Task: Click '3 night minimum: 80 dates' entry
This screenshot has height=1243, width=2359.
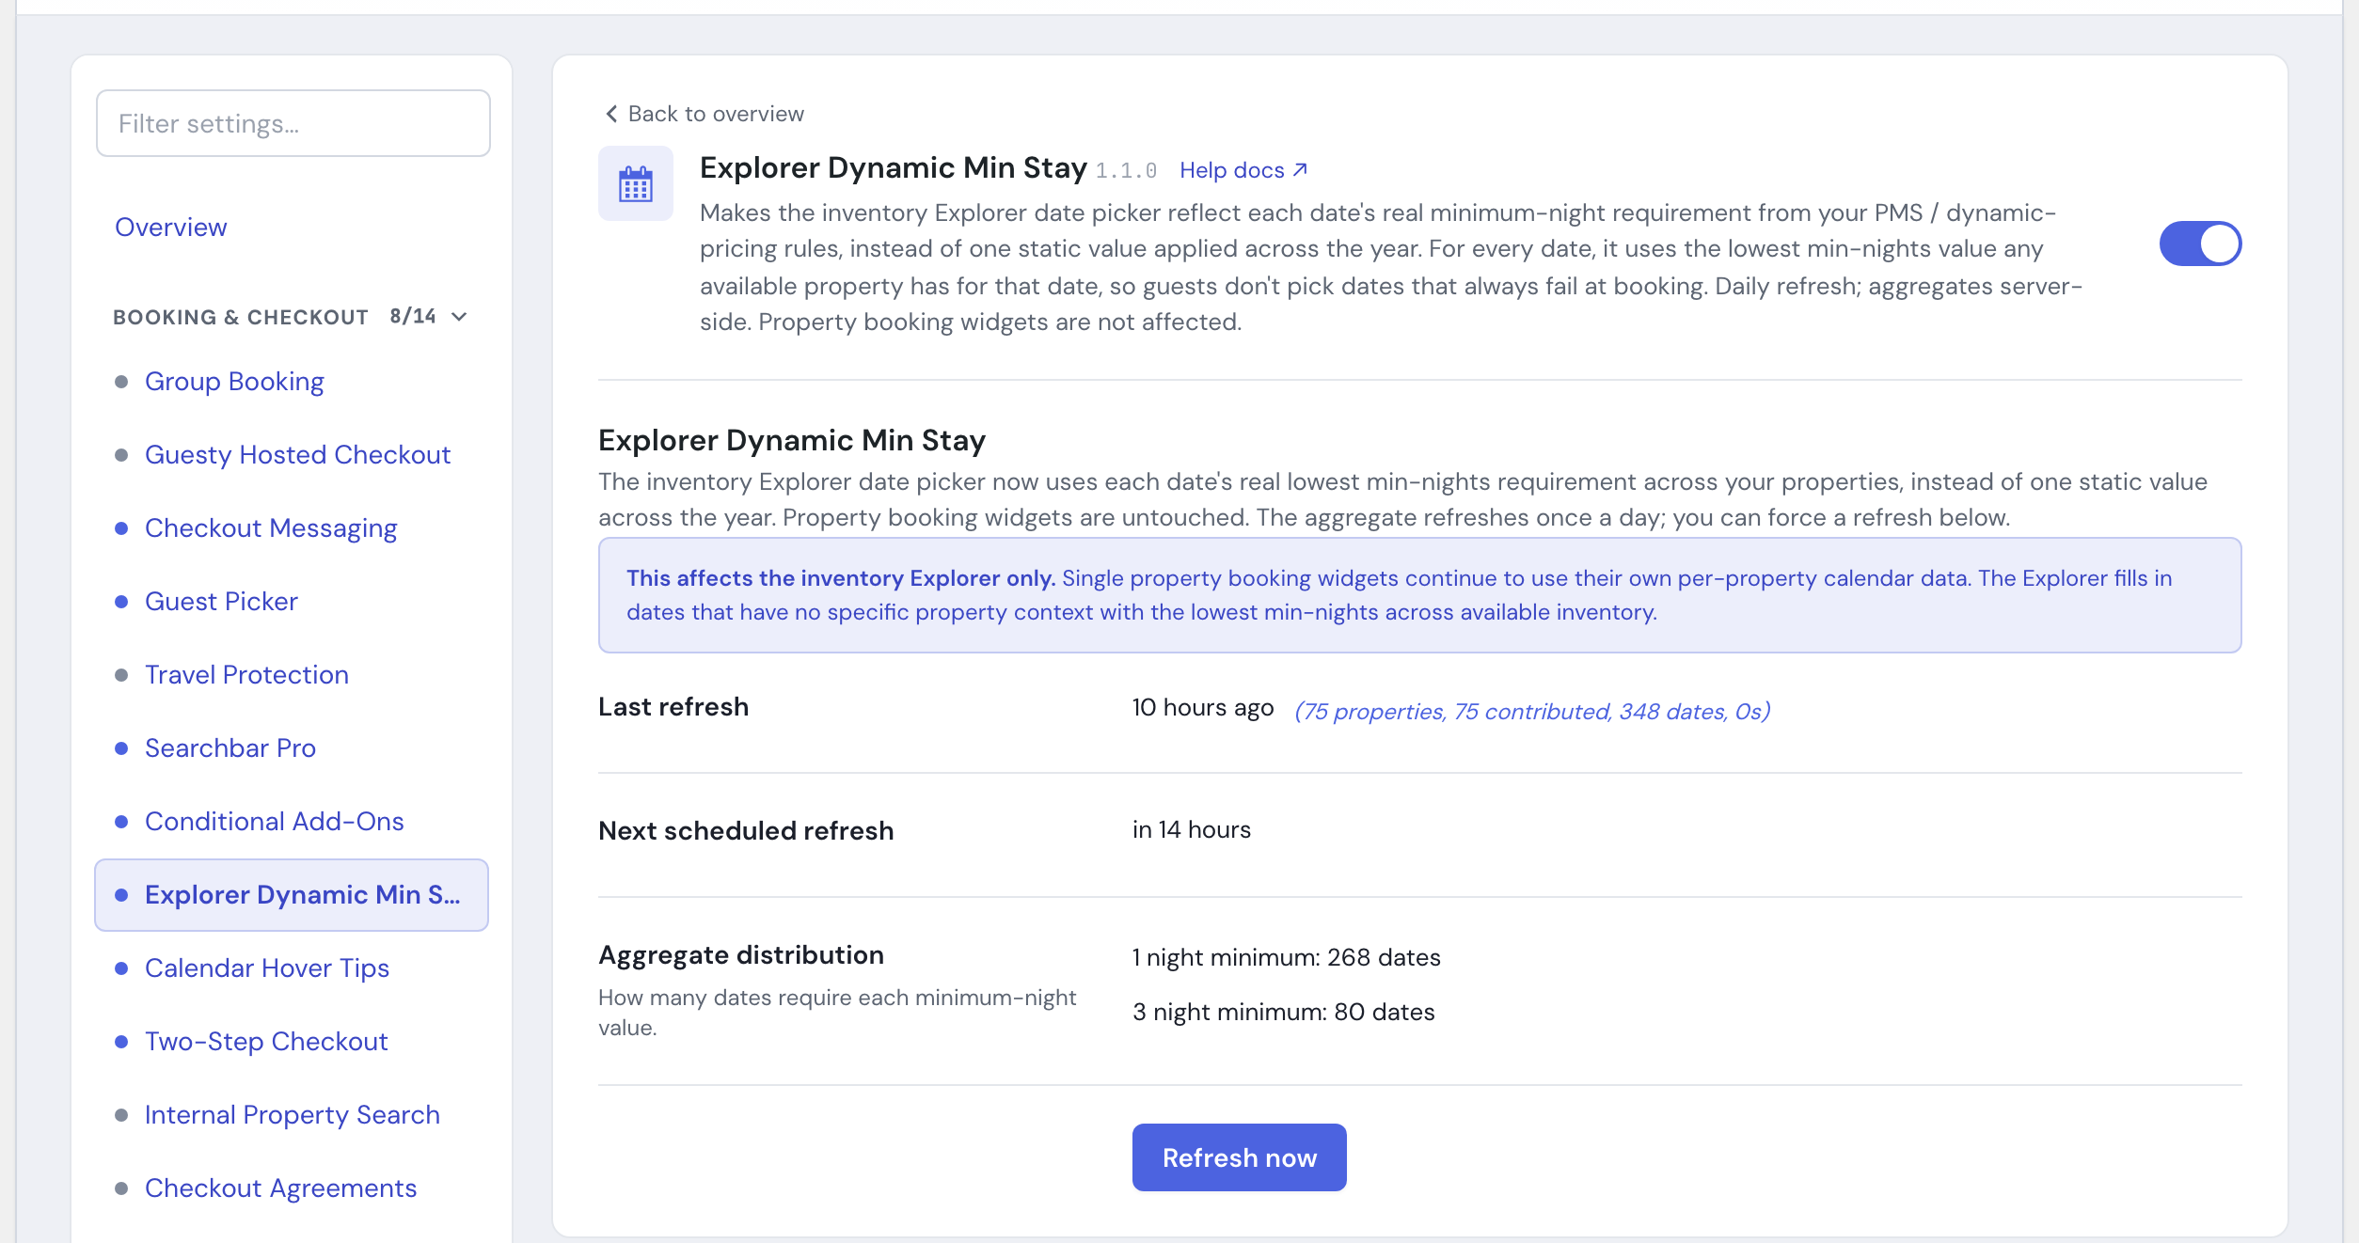Action: click(x=1284, y=1012)
